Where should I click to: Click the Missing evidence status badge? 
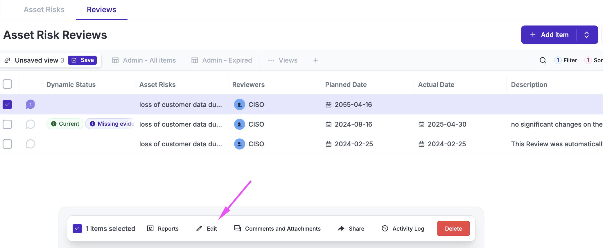[110, 124]
